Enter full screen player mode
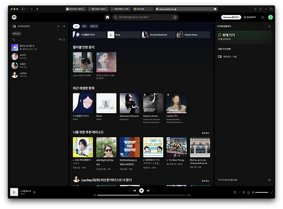This screenshot has width=283, height=209. 272,192
